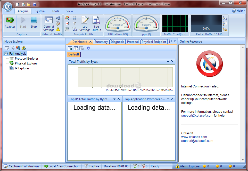Viewport: 248px width, 171px height.
Task: Open the www.colasoft.com link
Action: pyautogui.click(x=194, y=137)
